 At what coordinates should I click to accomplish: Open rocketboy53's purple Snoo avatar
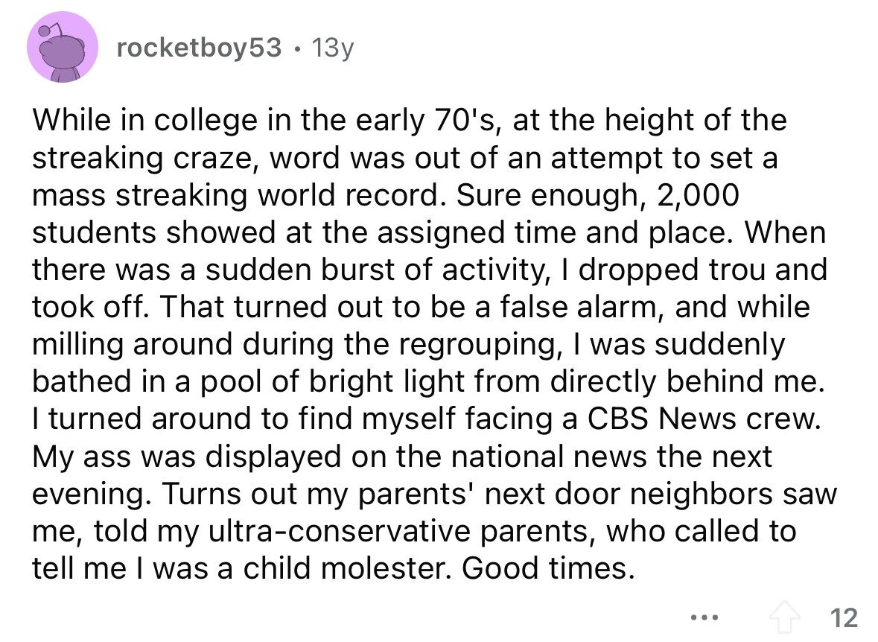click(63, 48)
